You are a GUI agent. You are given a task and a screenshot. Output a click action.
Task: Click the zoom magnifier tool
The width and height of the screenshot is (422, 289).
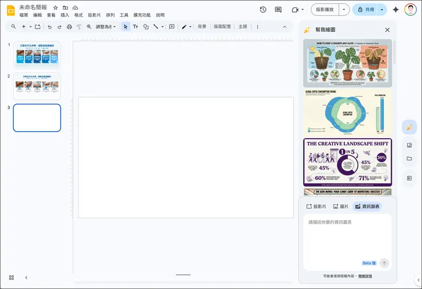click(89, 27)
